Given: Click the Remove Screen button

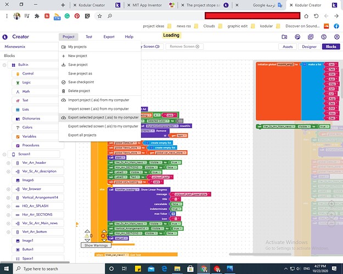Looking at the screenshot, I should click(x=184, y=47).
